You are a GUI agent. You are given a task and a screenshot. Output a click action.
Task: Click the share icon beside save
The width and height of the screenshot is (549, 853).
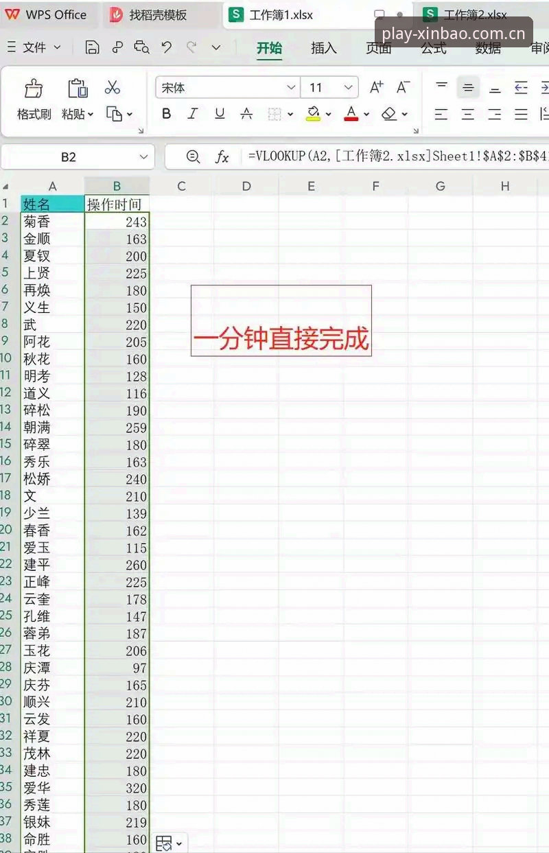(117, 47)
